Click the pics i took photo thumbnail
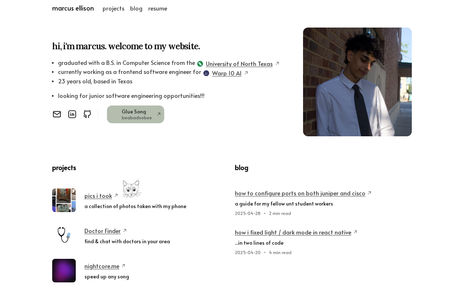This screenshot has width=464, height=290. pos(64,200)
